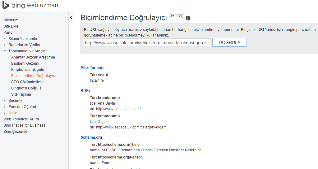Viewport: 318px width, 169px height.
Task: Click the Beta info icon
Action: 188,18
